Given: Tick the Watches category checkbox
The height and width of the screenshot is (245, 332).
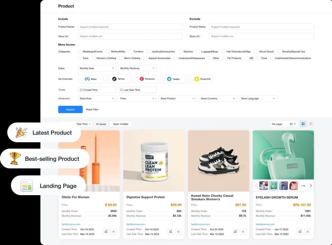Looking at the screenshot, I should [x=180, y=51].
